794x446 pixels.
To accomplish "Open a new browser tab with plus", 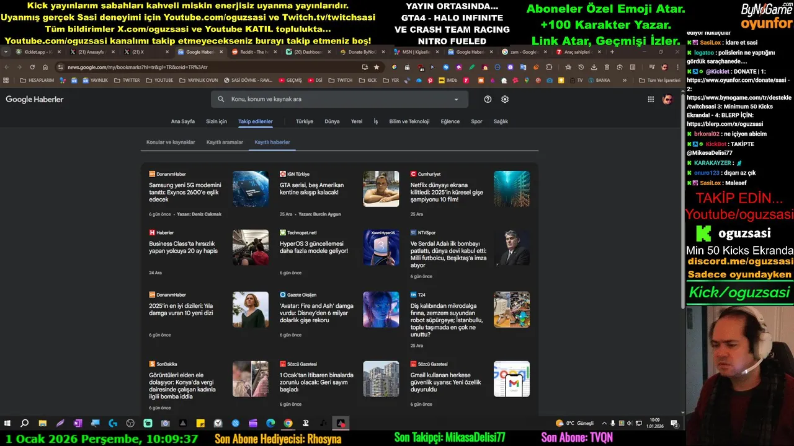I will click(612, 52).
